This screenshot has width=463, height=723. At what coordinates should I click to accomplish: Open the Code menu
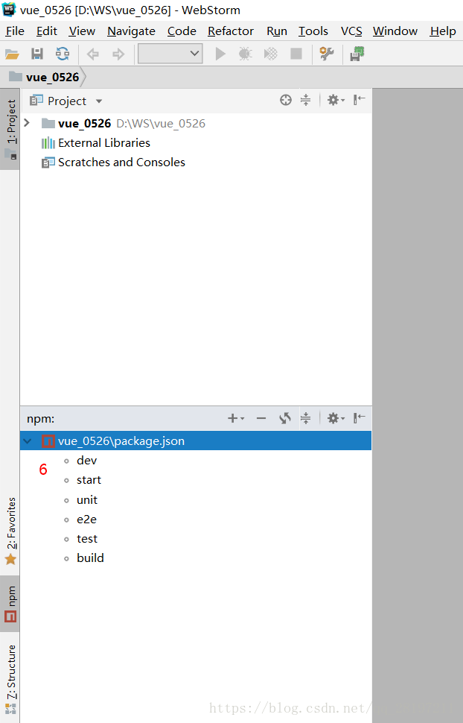pos(182,31)
